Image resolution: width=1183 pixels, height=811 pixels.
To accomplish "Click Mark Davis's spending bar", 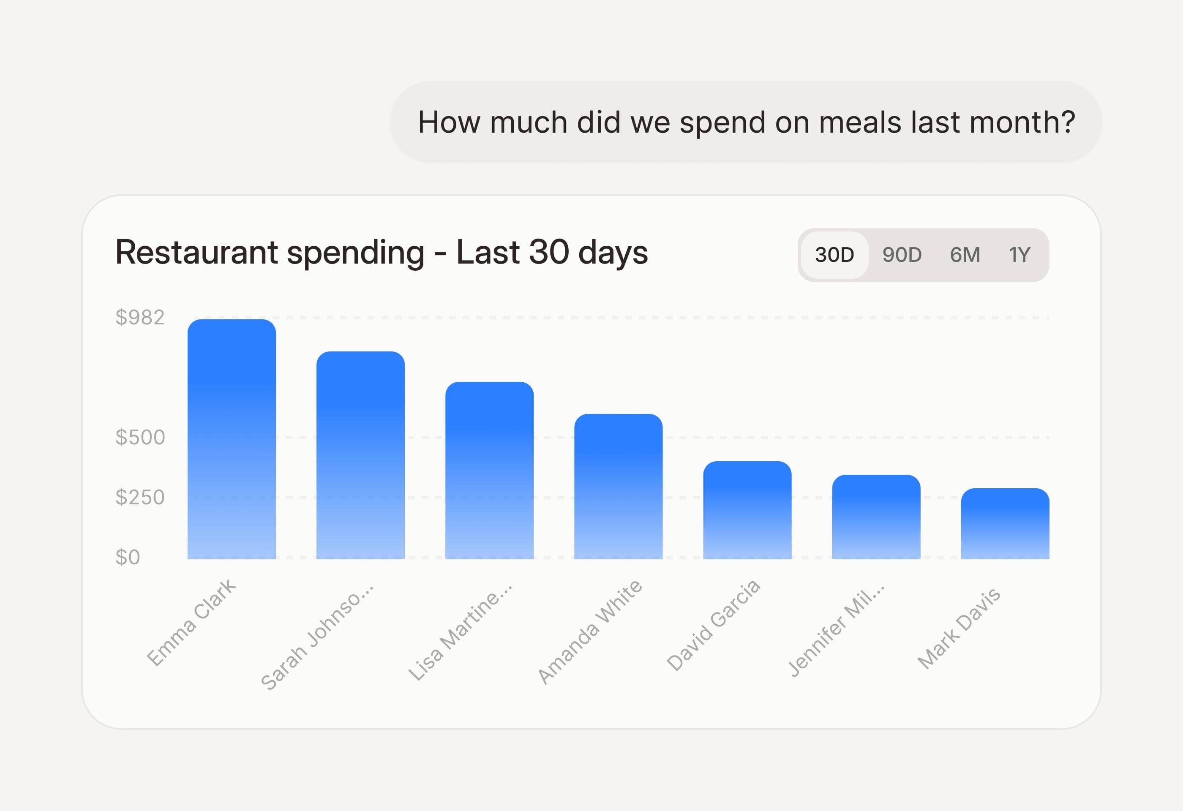I will click(x=1005, y=524).
